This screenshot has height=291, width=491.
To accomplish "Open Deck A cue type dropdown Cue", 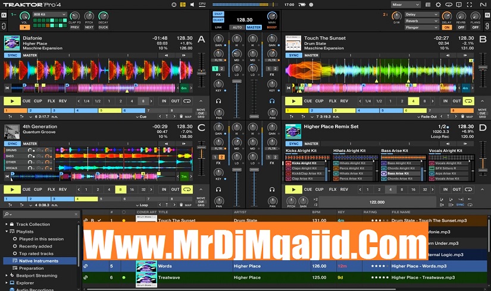I will pyautogui.click(x=141, y=116).
